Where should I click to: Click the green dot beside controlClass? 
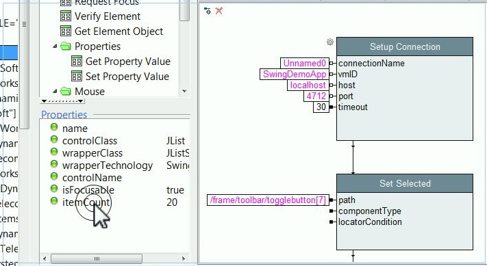pos(54,139)
